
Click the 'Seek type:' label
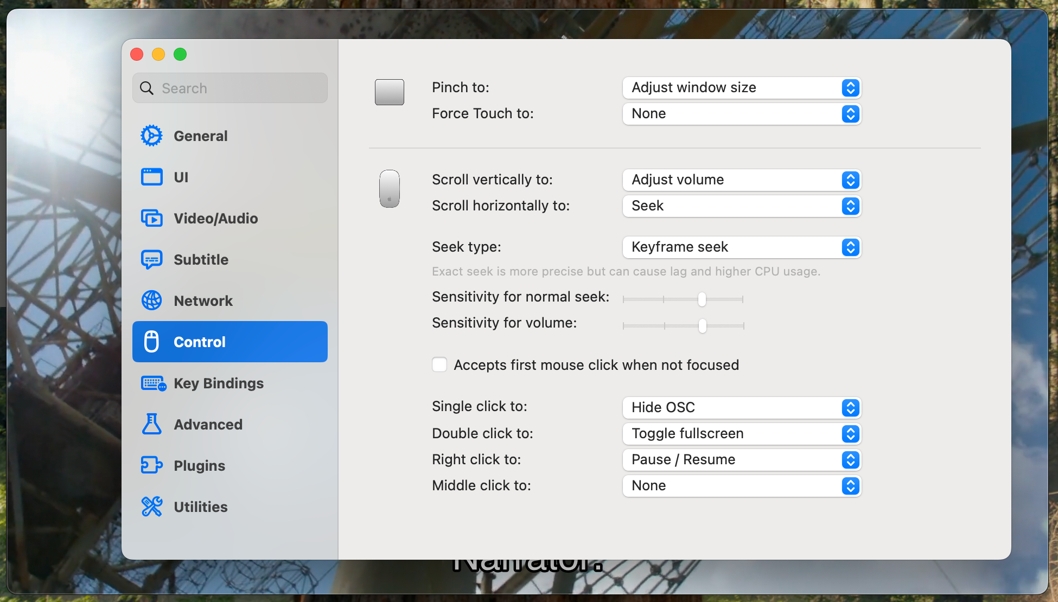click(x=467, y=247)
